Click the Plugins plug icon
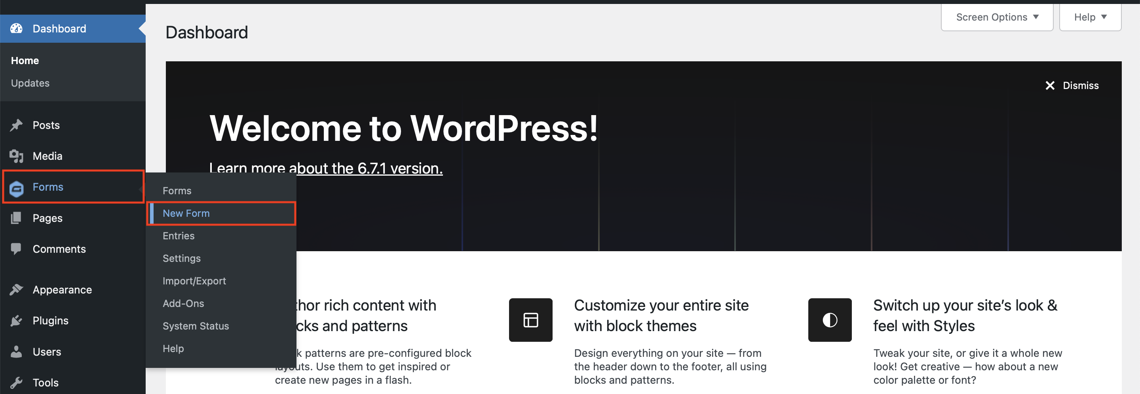 click(x=16, y=320)
